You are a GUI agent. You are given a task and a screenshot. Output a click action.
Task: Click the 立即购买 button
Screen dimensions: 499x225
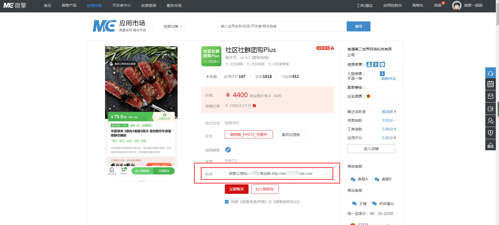pyautogui.click(x=236, y=189)
